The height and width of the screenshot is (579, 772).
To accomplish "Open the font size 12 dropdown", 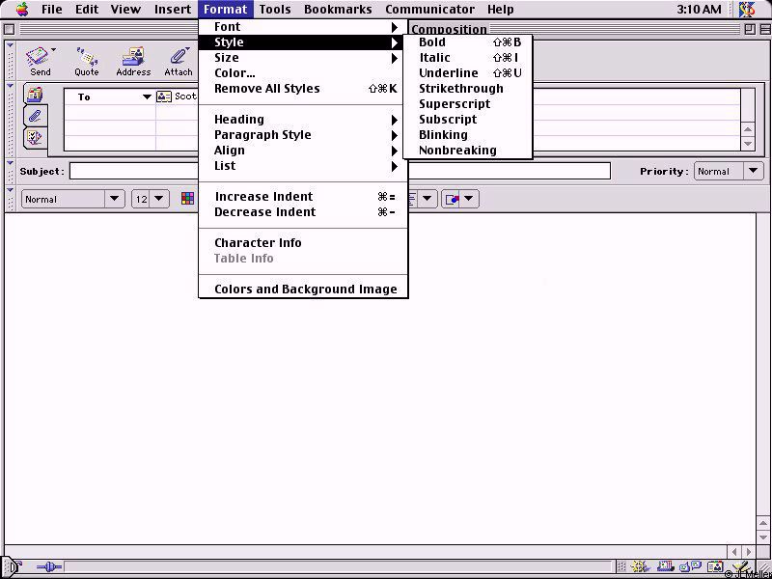I will click(x=151, y=199).
